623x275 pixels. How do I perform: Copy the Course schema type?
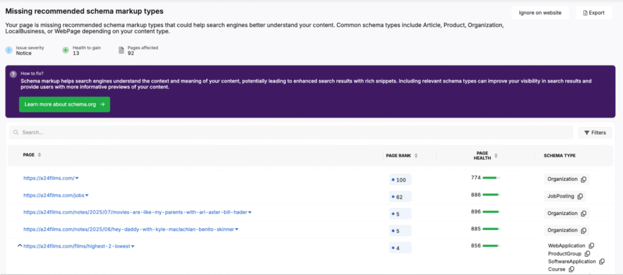(x=571, y=270)
